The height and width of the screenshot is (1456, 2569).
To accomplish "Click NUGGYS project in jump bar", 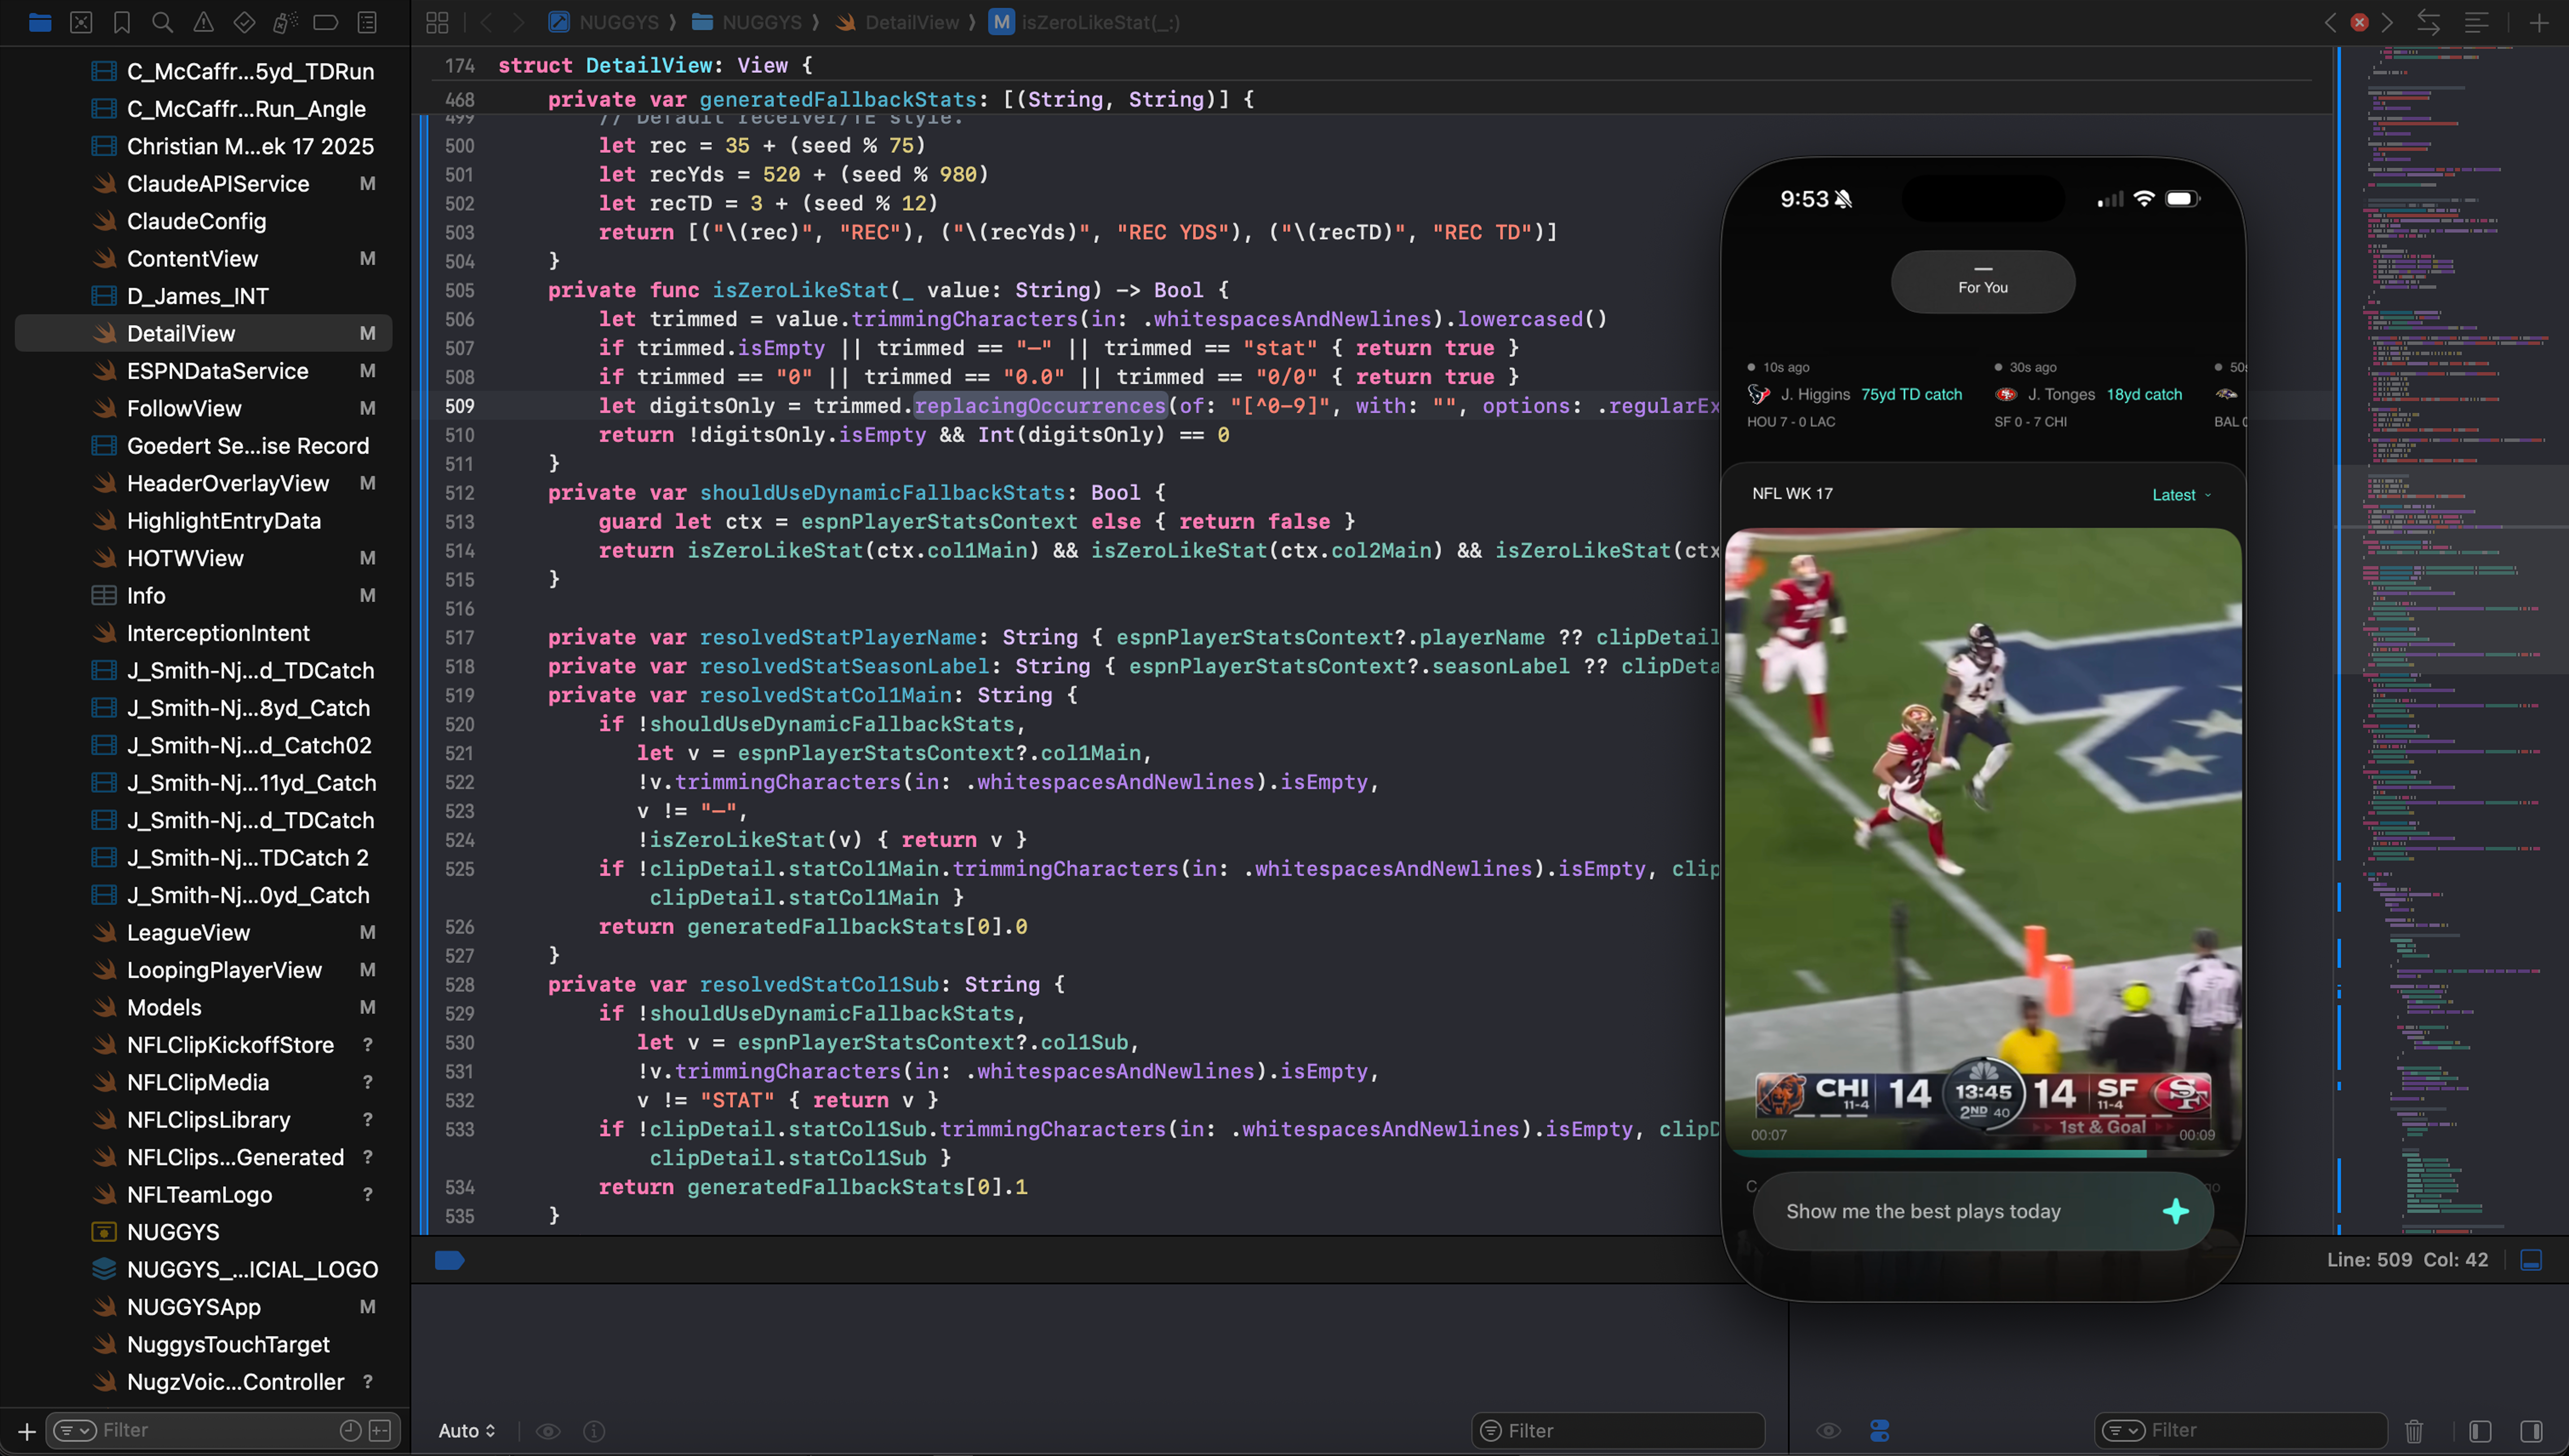I will [604, 22].
